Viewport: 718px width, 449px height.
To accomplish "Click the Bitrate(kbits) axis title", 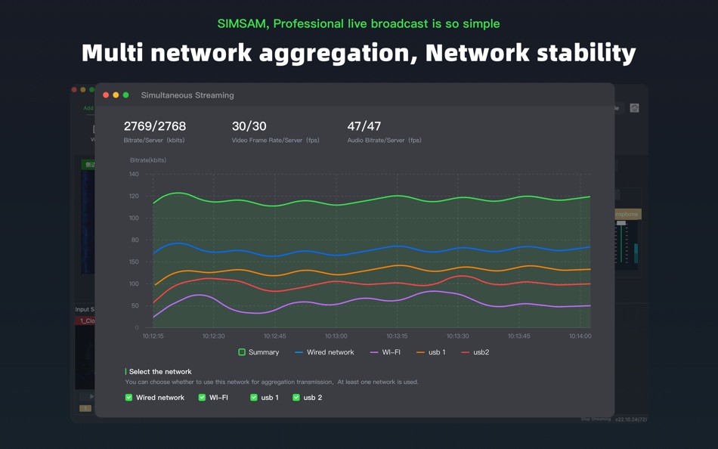I will pos(148,160).
